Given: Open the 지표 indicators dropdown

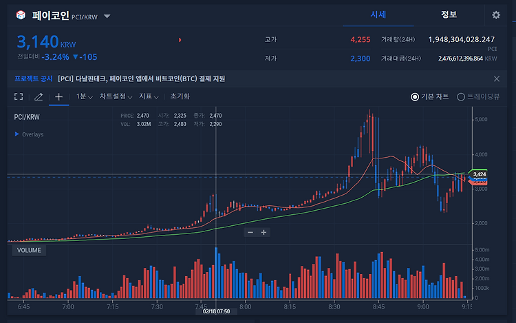Looking at the screenshot, I should (x=149, y=96).
